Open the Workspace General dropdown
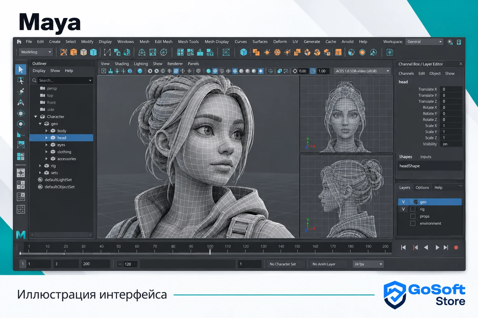Image resolution: width=478 pixels, height=318 pixels. click(x=424, y=42)
